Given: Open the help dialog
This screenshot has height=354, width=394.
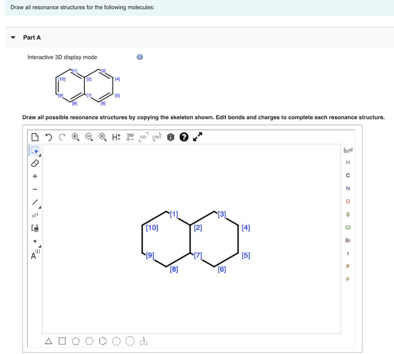Looking at the screenshot, I should [x=184, y=137].
